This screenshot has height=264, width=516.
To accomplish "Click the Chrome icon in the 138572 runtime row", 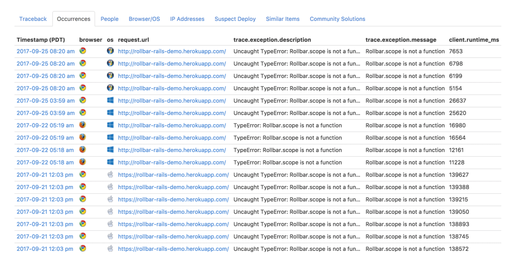I will point(83,248).
